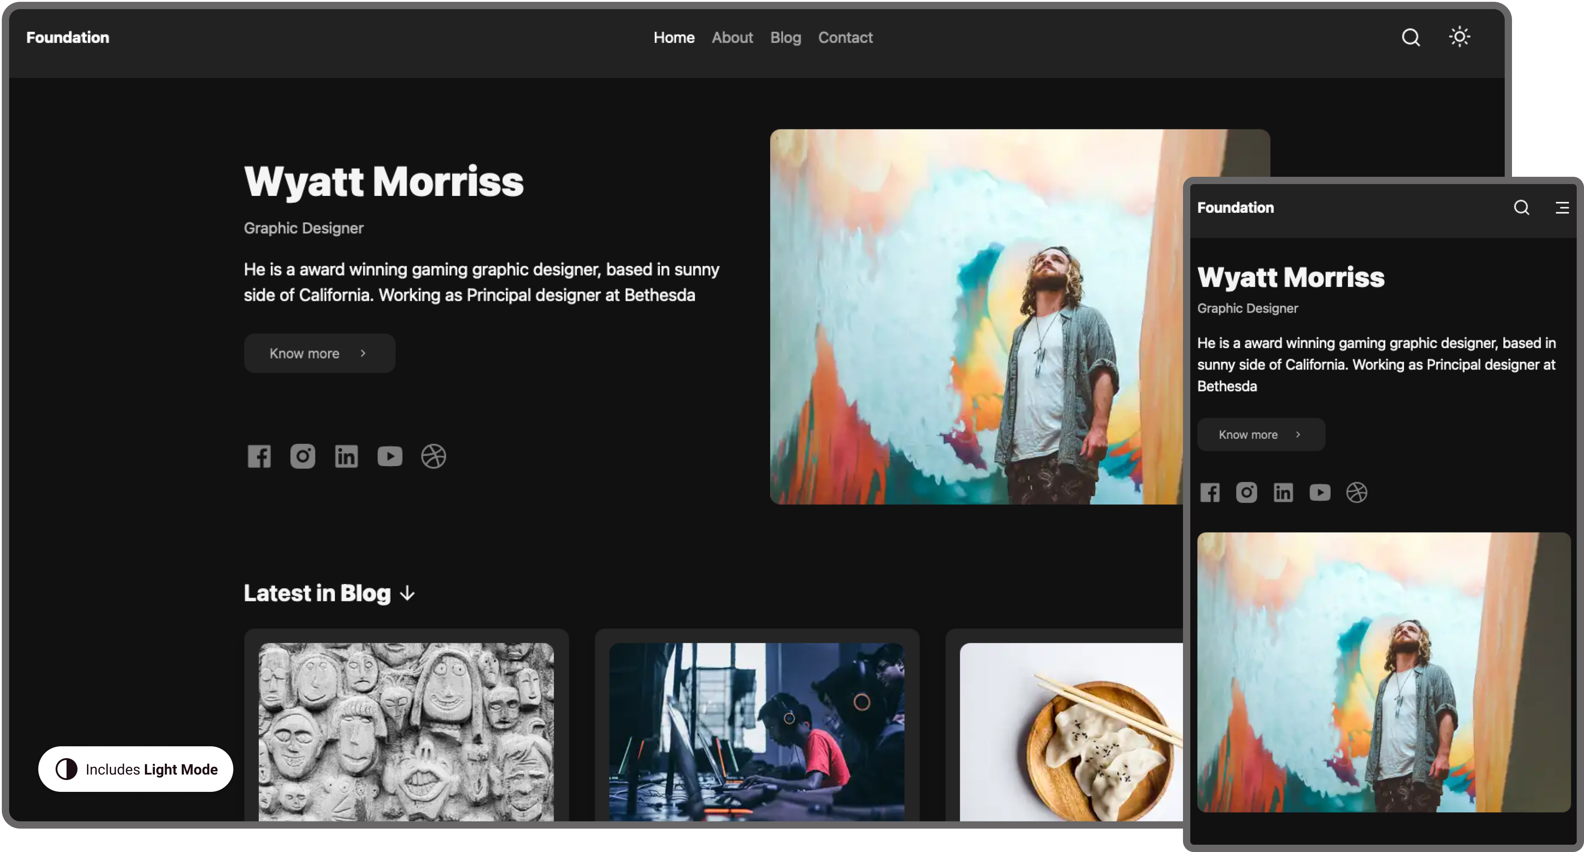Open the YouTube icon in desktop hero

pyautogui.click(x=389, y=456)
